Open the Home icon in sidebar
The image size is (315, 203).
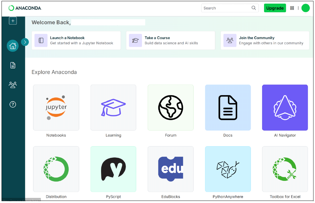pos(13,46)
